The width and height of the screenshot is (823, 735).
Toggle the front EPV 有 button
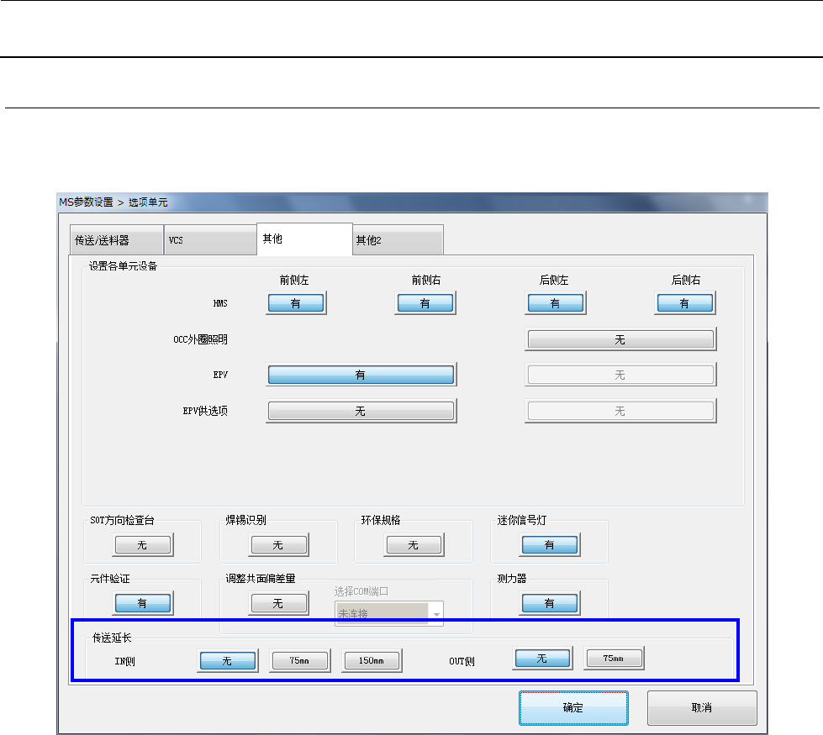(x=361, y=375)
